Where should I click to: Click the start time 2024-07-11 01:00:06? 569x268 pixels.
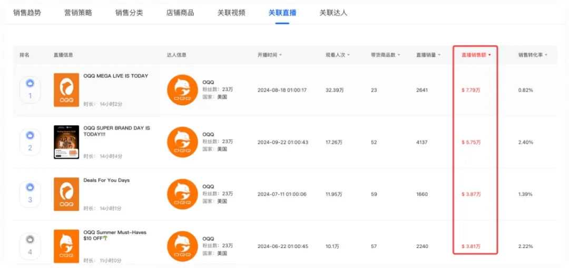(282, 194)
